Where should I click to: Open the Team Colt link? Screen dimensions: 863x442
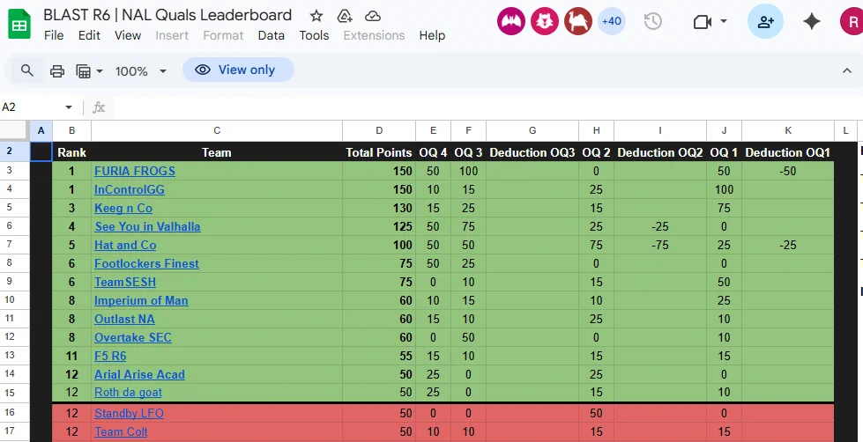pos(121,432)
